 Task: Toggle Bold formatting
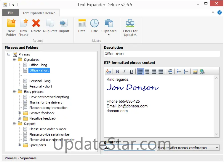pos(117,71)
